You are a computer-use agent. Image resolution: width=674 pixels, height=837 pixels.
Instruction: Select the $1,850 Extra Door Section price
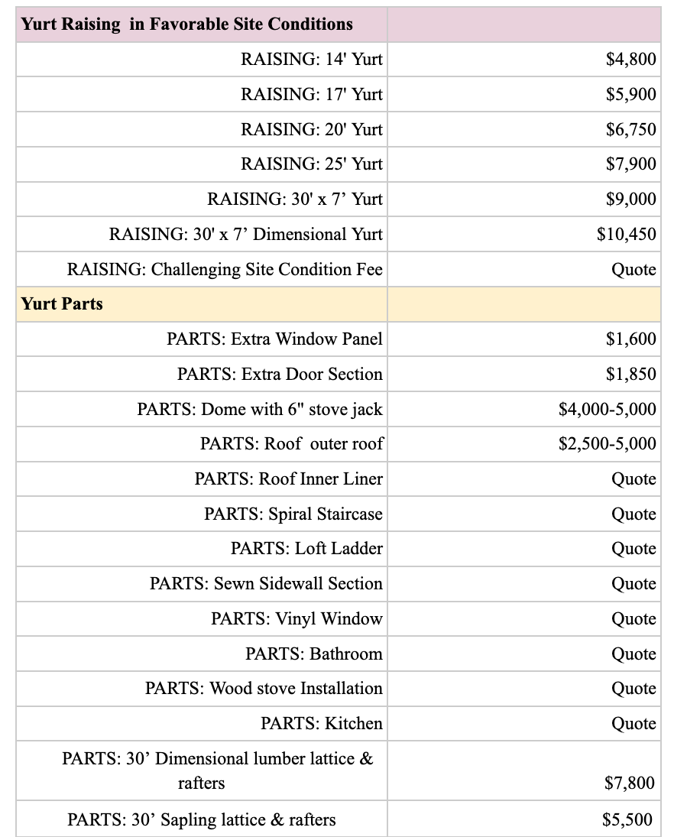point(630,374)
